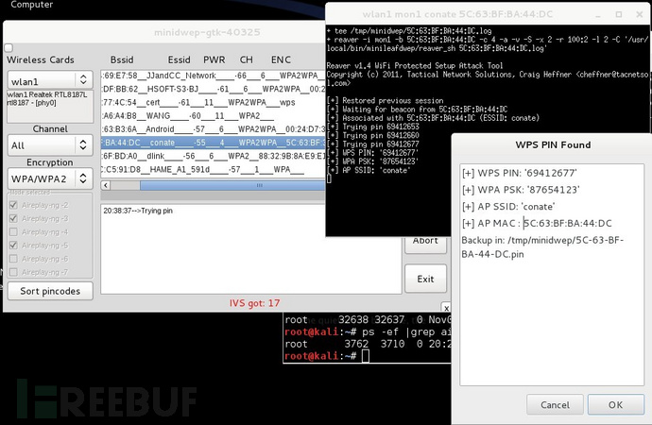652x425 pixels.
Task: Open the WPA/WPA2 encryption dropdown
Action: click(x=50, y=178)
